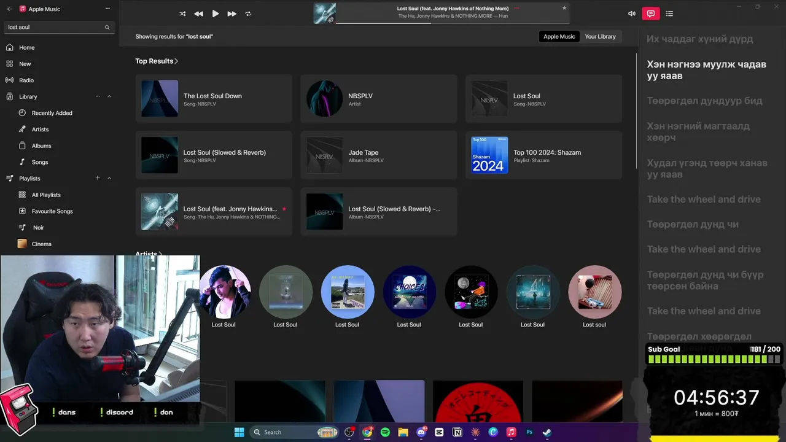Image resolution: width=786 pixels, height=442 pixels.
Task: Open Notion from the taskbar
Action: [x=457, y=432]
